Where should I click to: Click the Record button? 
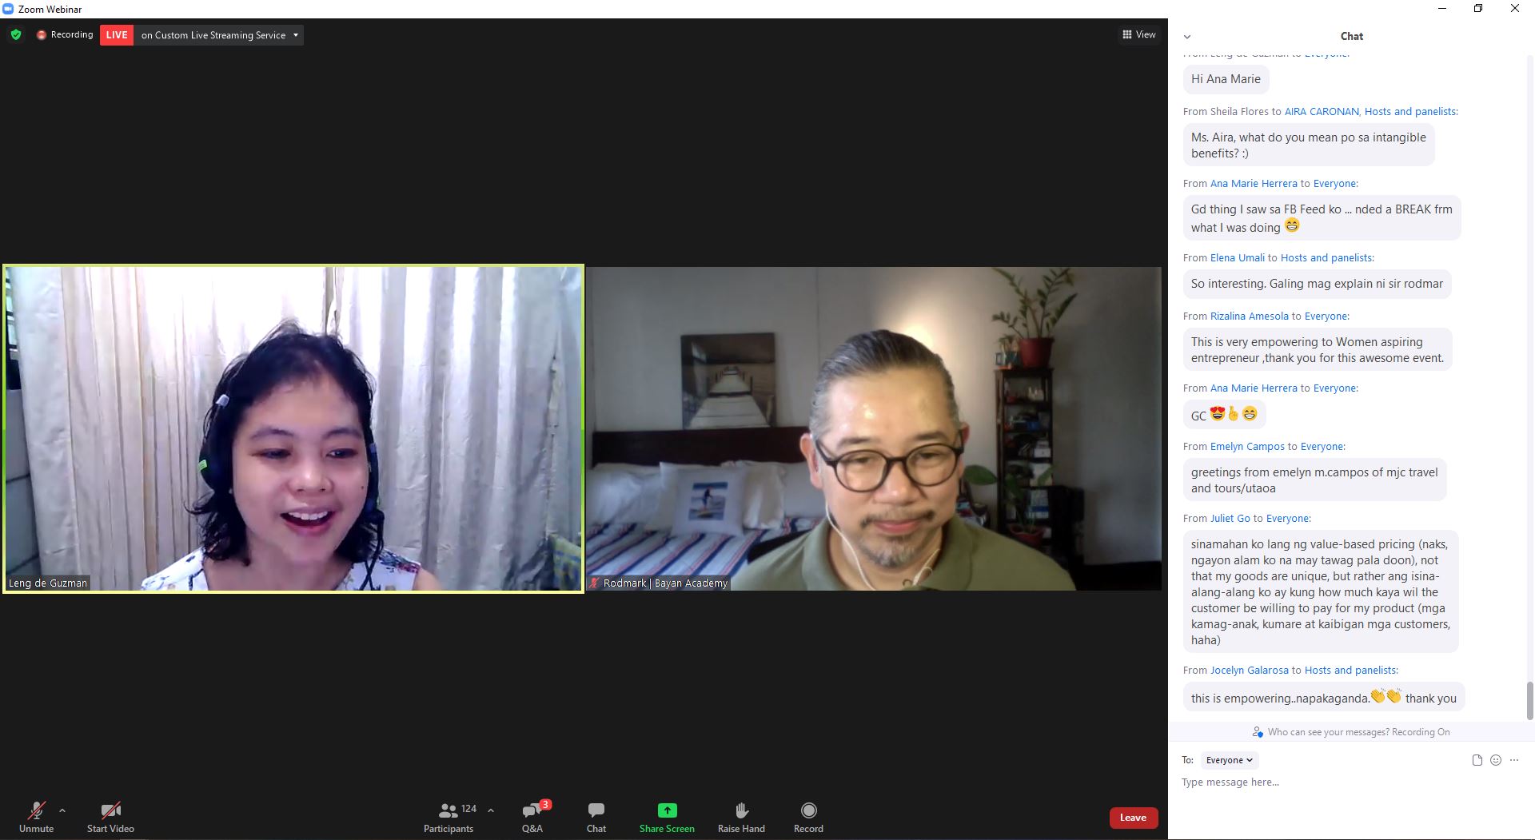pos(808,817)
